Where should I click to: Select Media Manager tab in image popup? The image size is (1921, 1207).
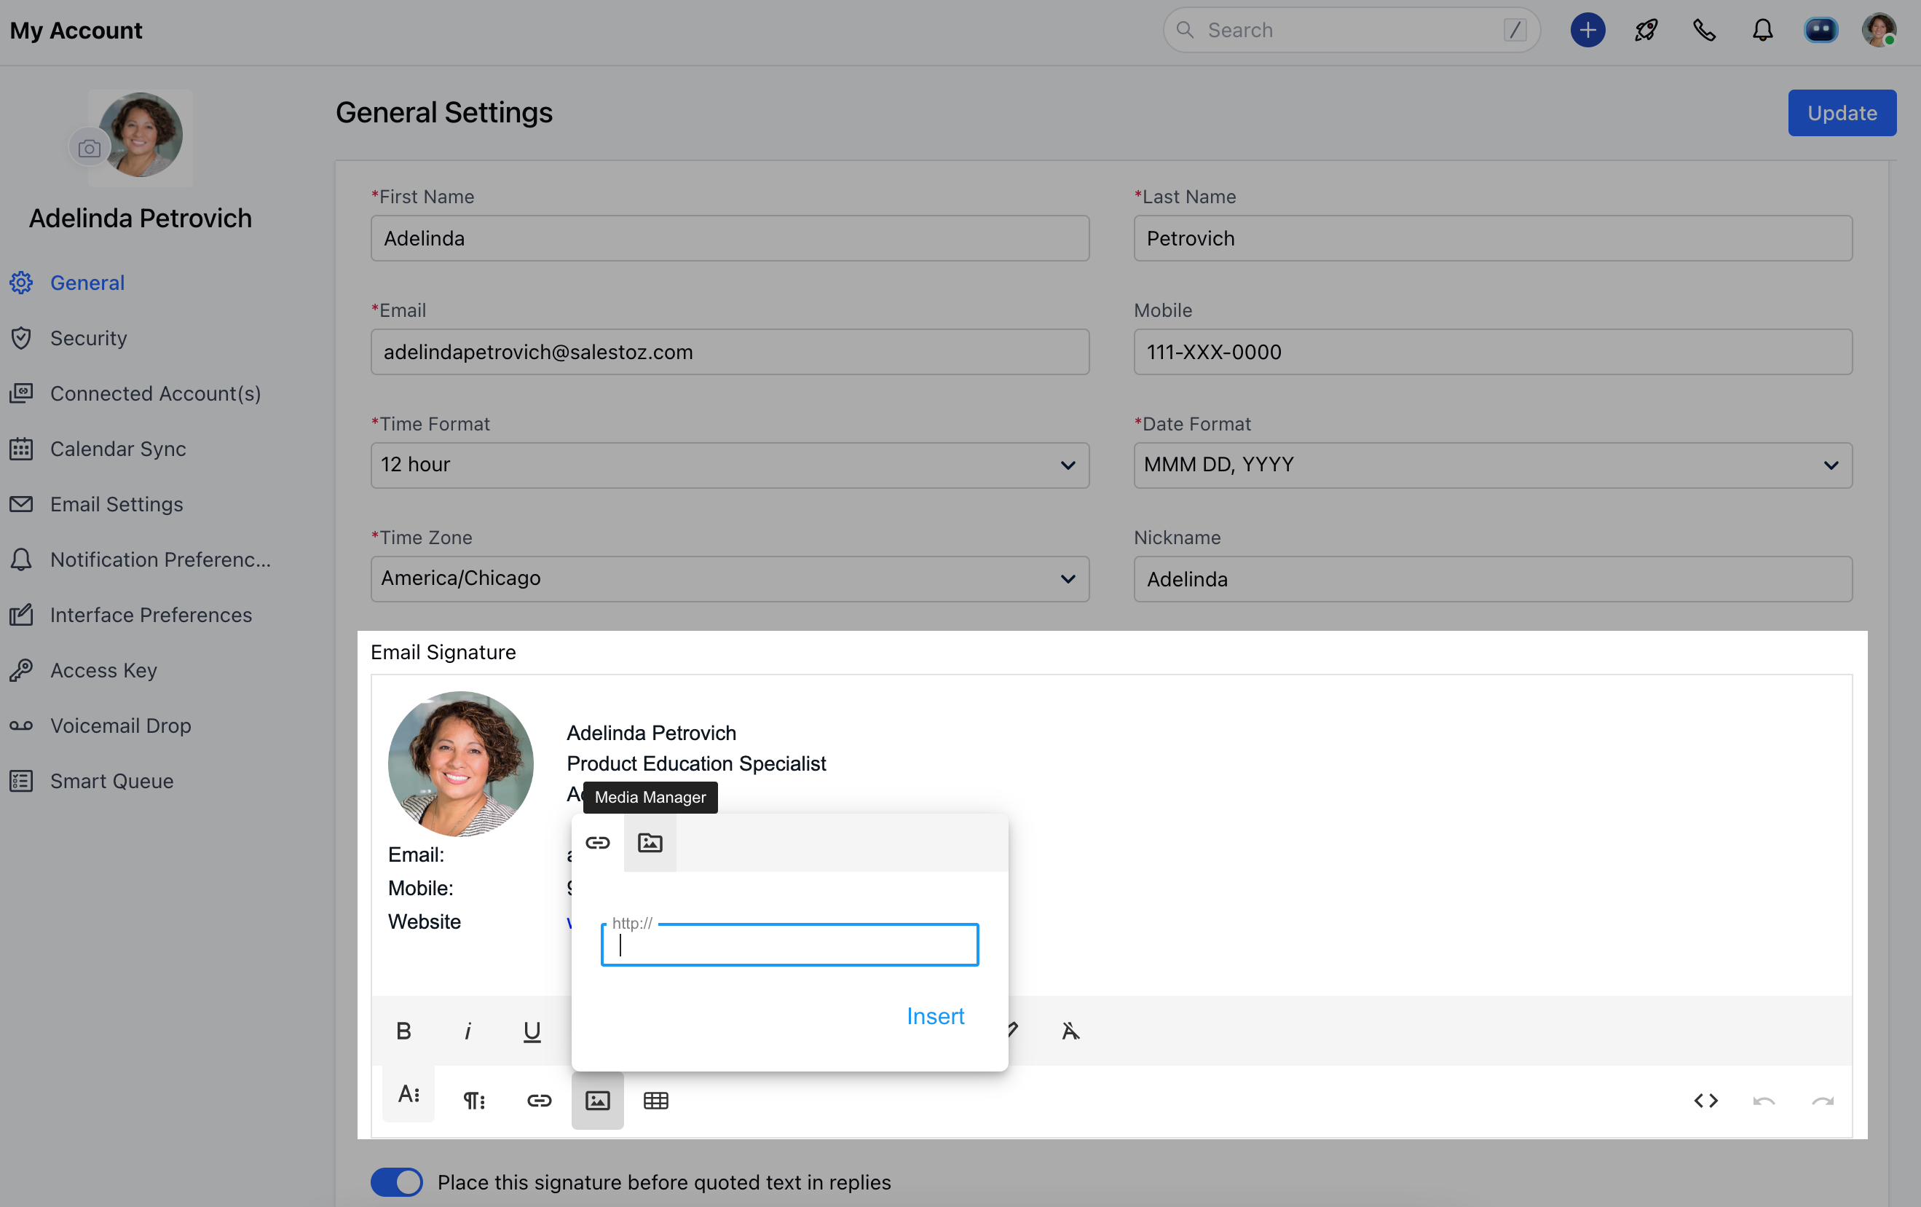tap(650, 843)
